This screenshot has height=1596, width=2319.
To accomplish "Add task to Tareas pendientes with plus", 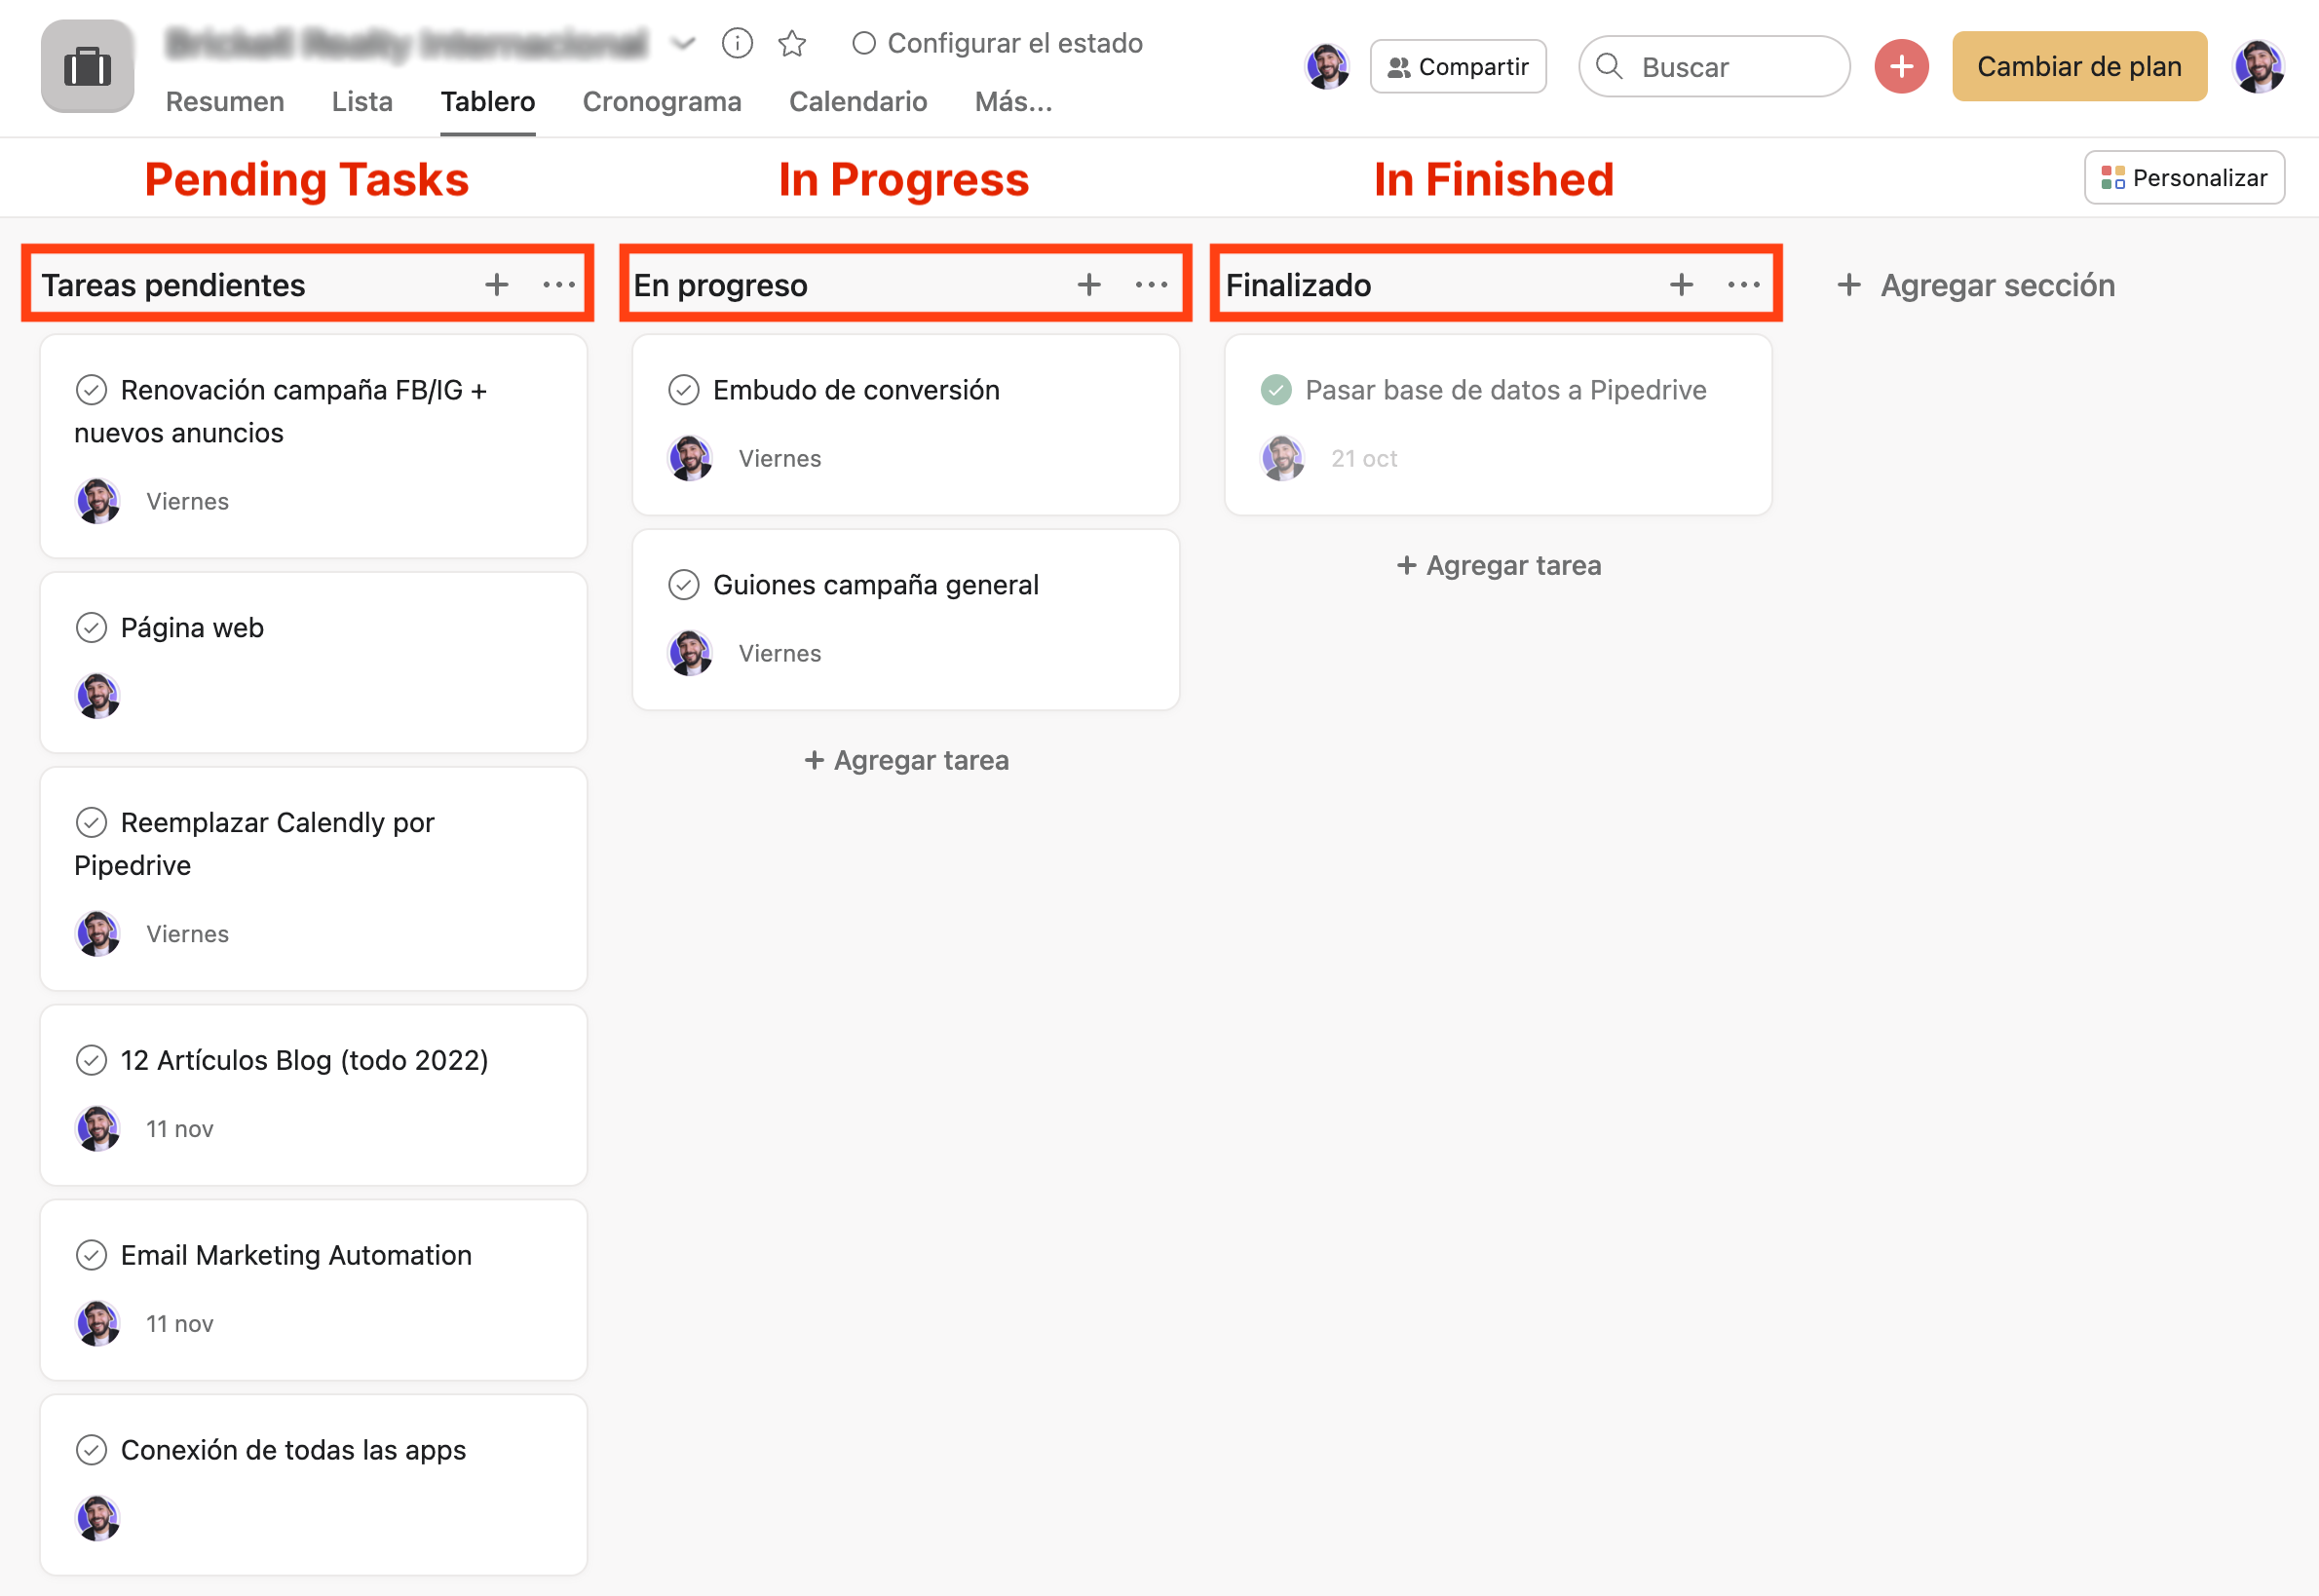I will tap(496, 285).
